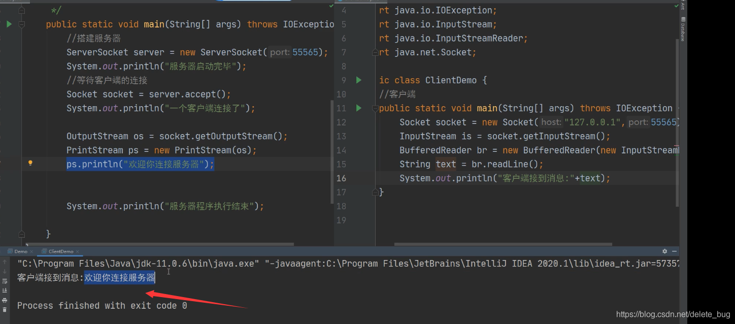Click 'ClientDemo' class name in editor

(x=451, y=80)
